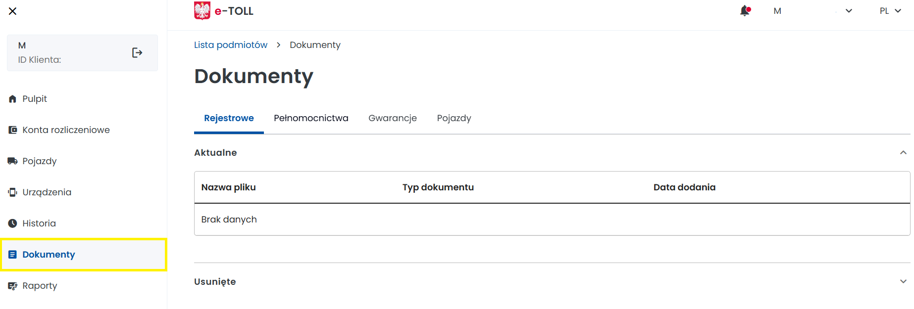The image size is (914, 309).
Task: Click the Urządzenia device icon
Action: click(13, 192)
